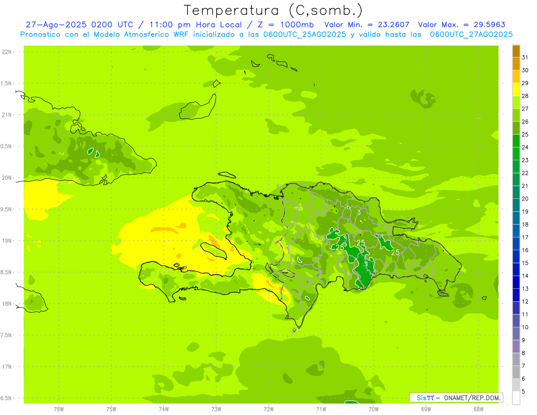
Task: Click legend value '28' on the color scale
Action: (525, 96)
